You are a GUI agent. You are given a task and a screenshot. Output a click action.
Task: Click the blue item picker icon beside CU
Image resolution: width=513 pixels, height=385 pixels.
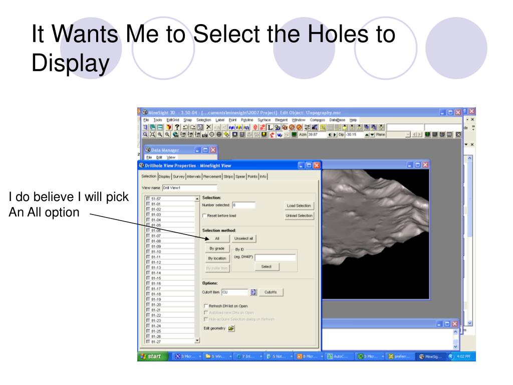(x=253, y=292)
